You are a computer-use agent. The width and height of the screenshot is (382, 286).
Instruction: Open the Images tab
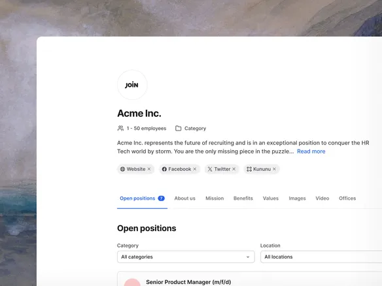297,199
